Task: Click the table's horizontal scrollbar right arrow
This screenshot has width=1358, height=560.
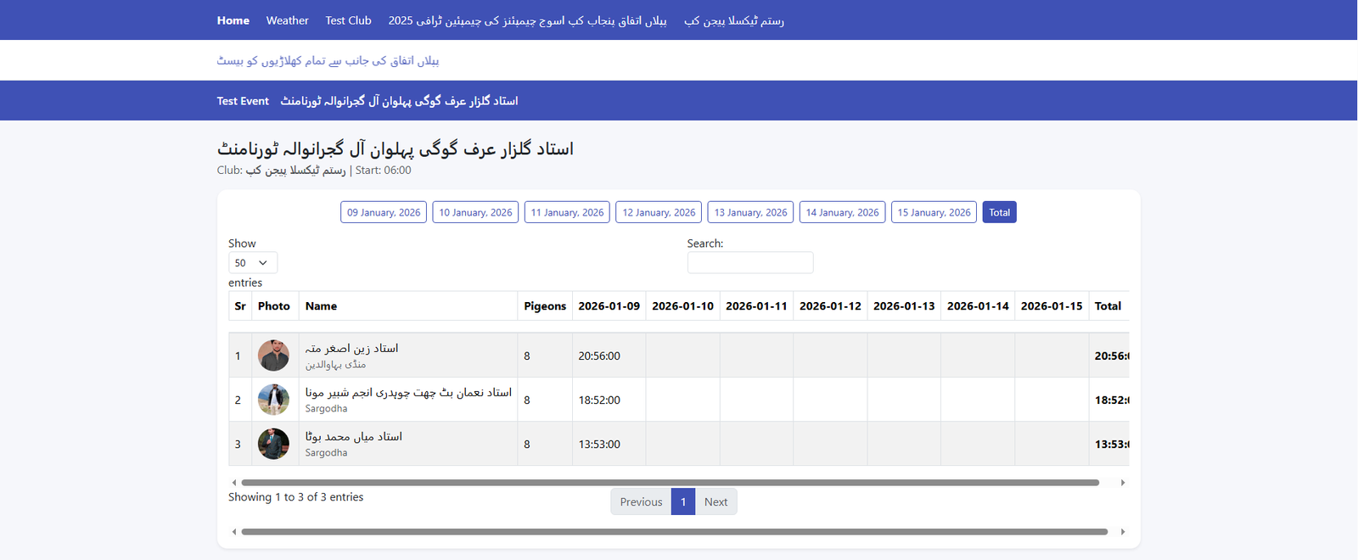Action: [1122, 483]
